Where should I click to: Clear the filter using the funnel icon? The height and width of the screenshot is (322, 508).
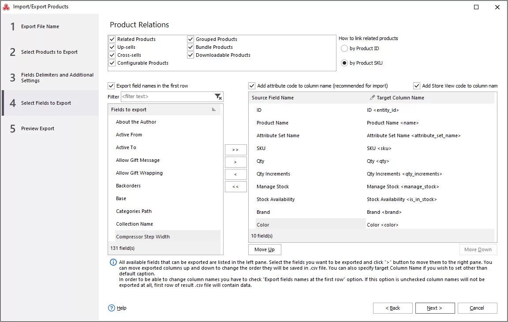tap(218, 97)
